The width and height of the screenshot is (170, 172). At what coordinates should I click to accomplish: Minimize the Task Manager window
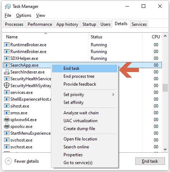point(127,6)
